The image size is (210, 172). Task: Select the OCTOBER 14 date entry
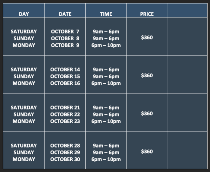click(x=65, y=70)
